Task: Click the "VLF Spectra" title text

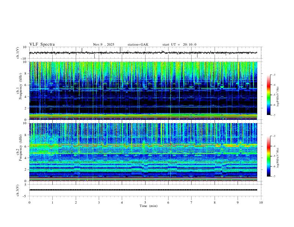Action: 42,45
